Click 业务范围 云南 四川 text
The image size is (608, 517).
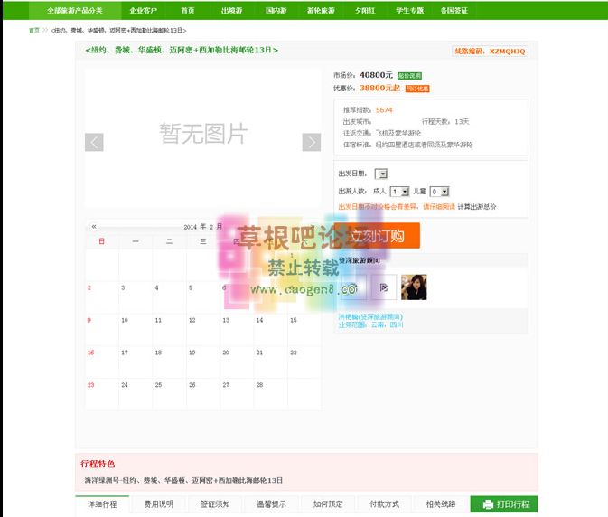[x=370, y=324]
